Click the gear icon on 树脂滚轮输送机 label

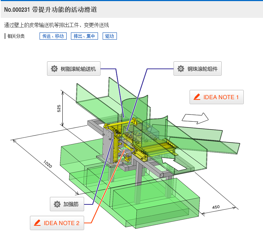54,68
